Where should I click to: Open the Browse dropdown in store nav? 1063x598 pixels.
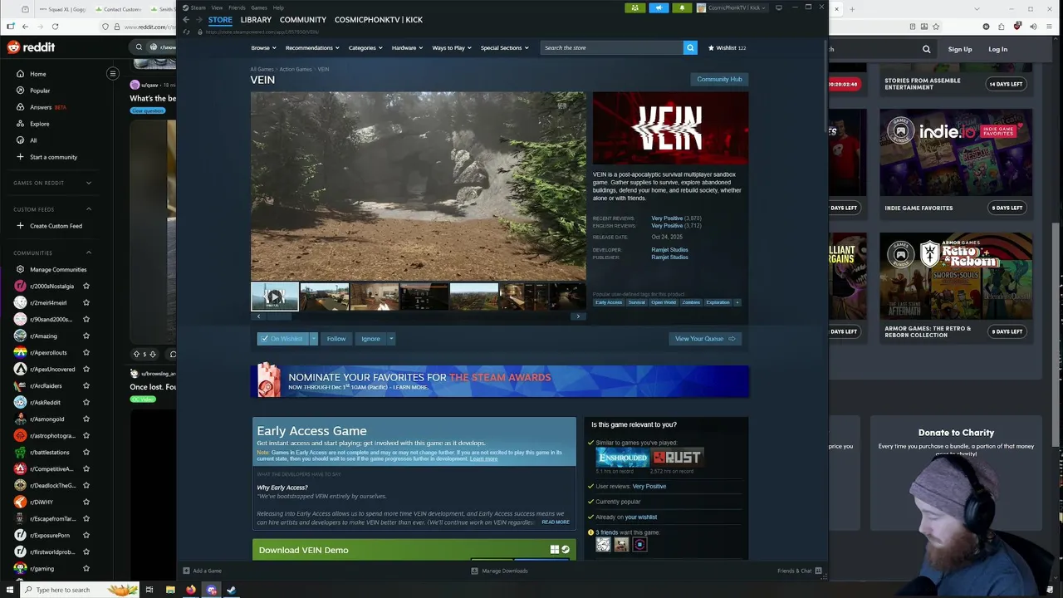[x=263, y=48]
